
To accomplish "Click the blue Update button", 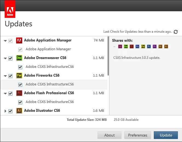I will [166, 135].
